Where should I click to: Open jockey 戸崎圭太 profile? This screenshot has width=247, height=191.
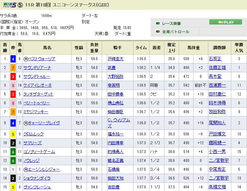click(115, 59)
